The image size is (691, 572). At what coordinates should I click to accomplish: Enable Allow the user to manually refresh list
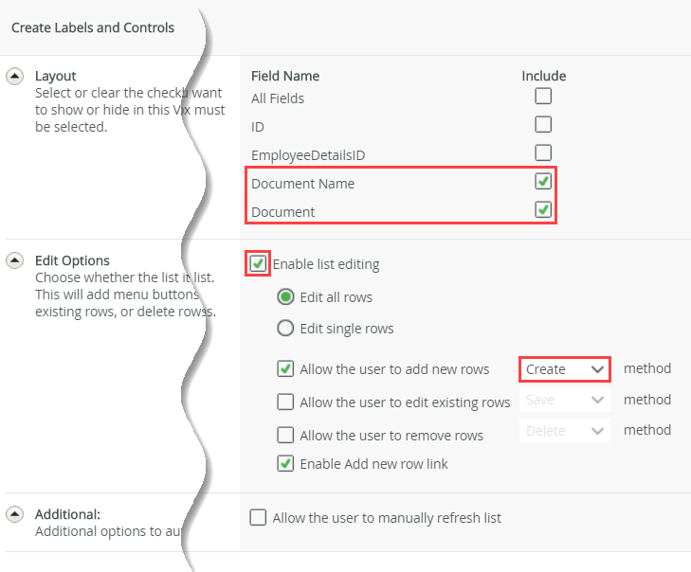[x=258, y=517]
